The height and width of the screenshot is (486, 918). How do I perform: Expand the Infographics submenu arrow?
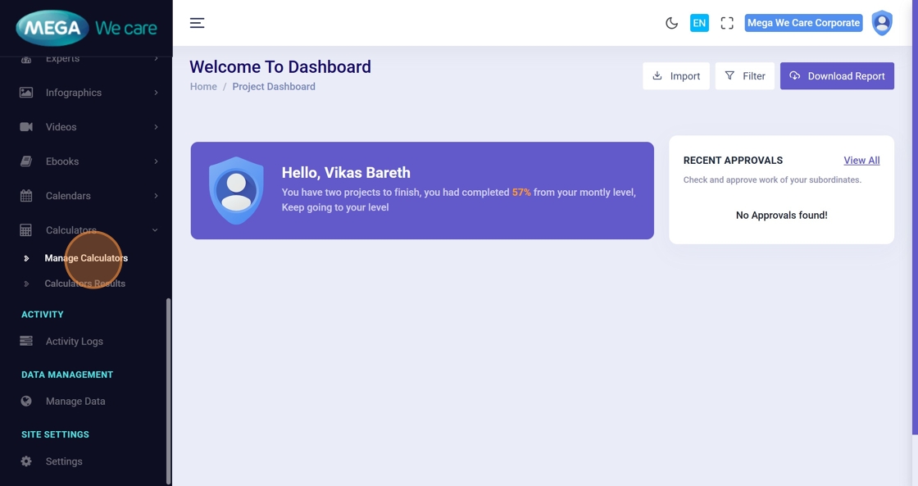point(156,93)
